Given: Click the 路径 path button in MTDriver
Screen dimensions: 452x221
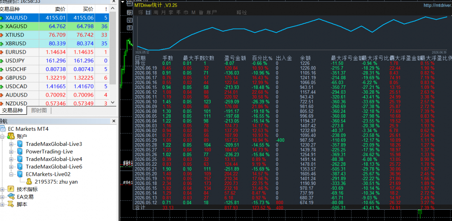Looking at the screenshot, I should (x=242, y=12).
